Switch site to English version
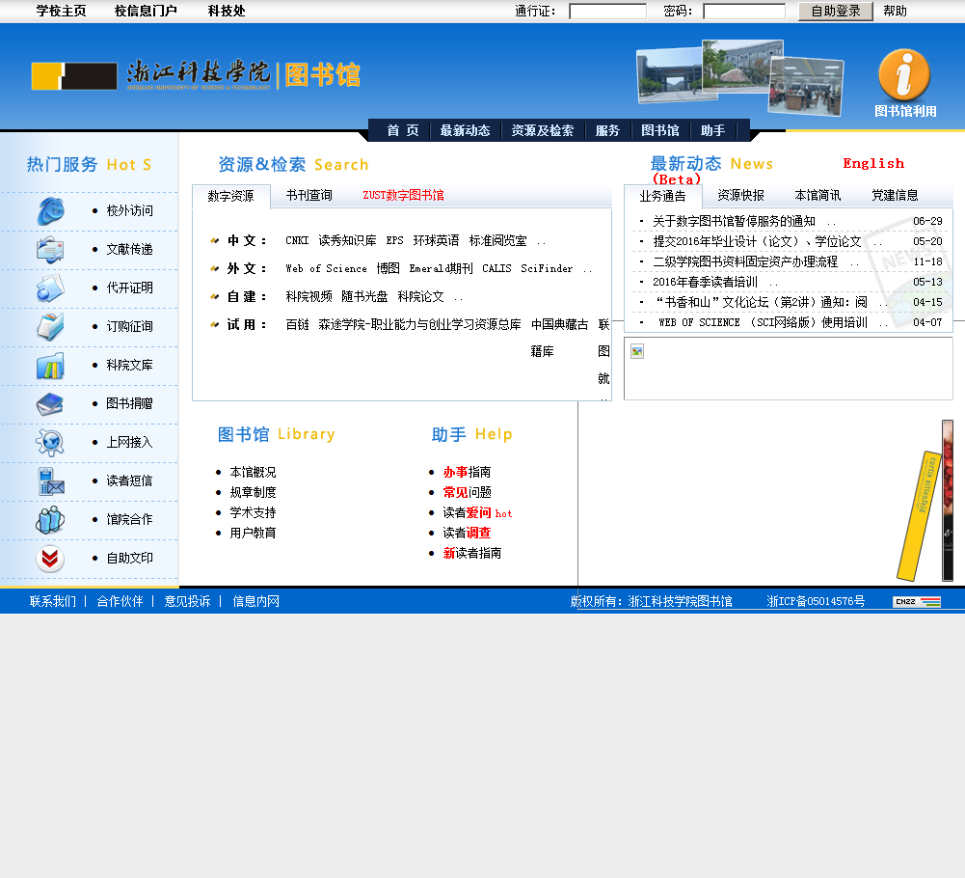This screenshot has width=965, height=878. (873, 164)
